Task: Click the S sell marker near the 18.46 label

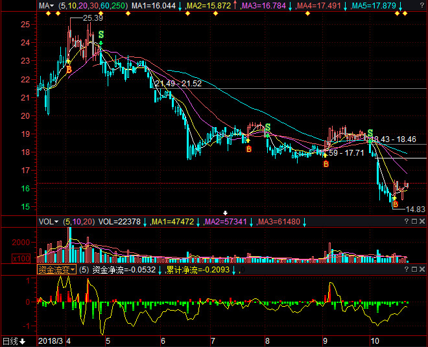Action: pos(370,133)
